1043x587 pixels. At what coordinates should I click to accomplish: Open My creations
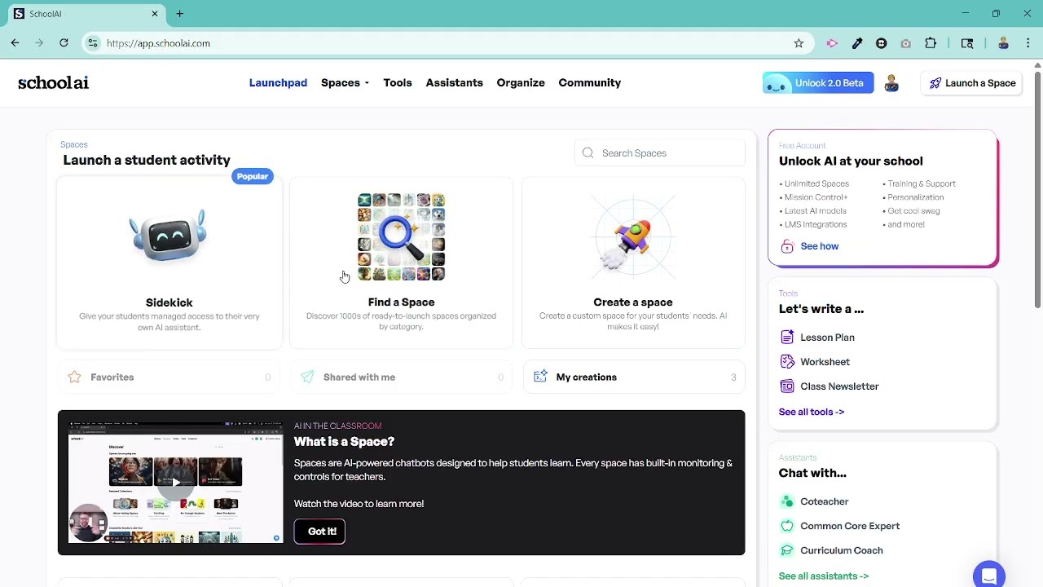coord(633,377)
